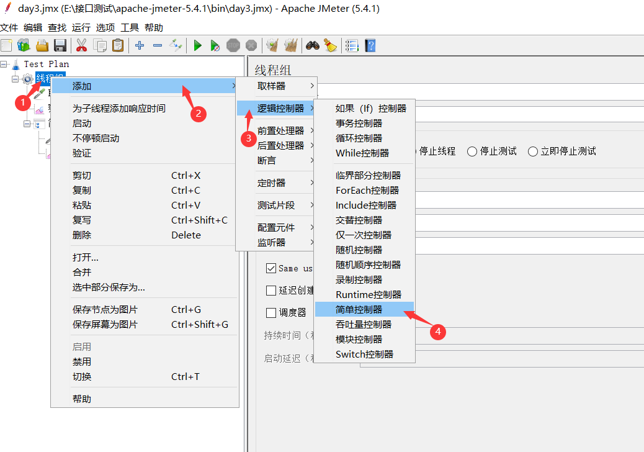Click the Clear results broom icon
The height and width of the screenshot is (452, 644).
272,45
